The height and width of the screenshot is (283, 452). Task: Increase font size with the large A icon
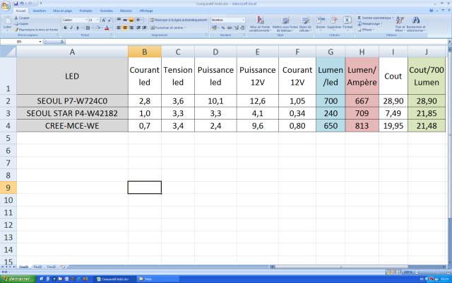tap(104, 20)
